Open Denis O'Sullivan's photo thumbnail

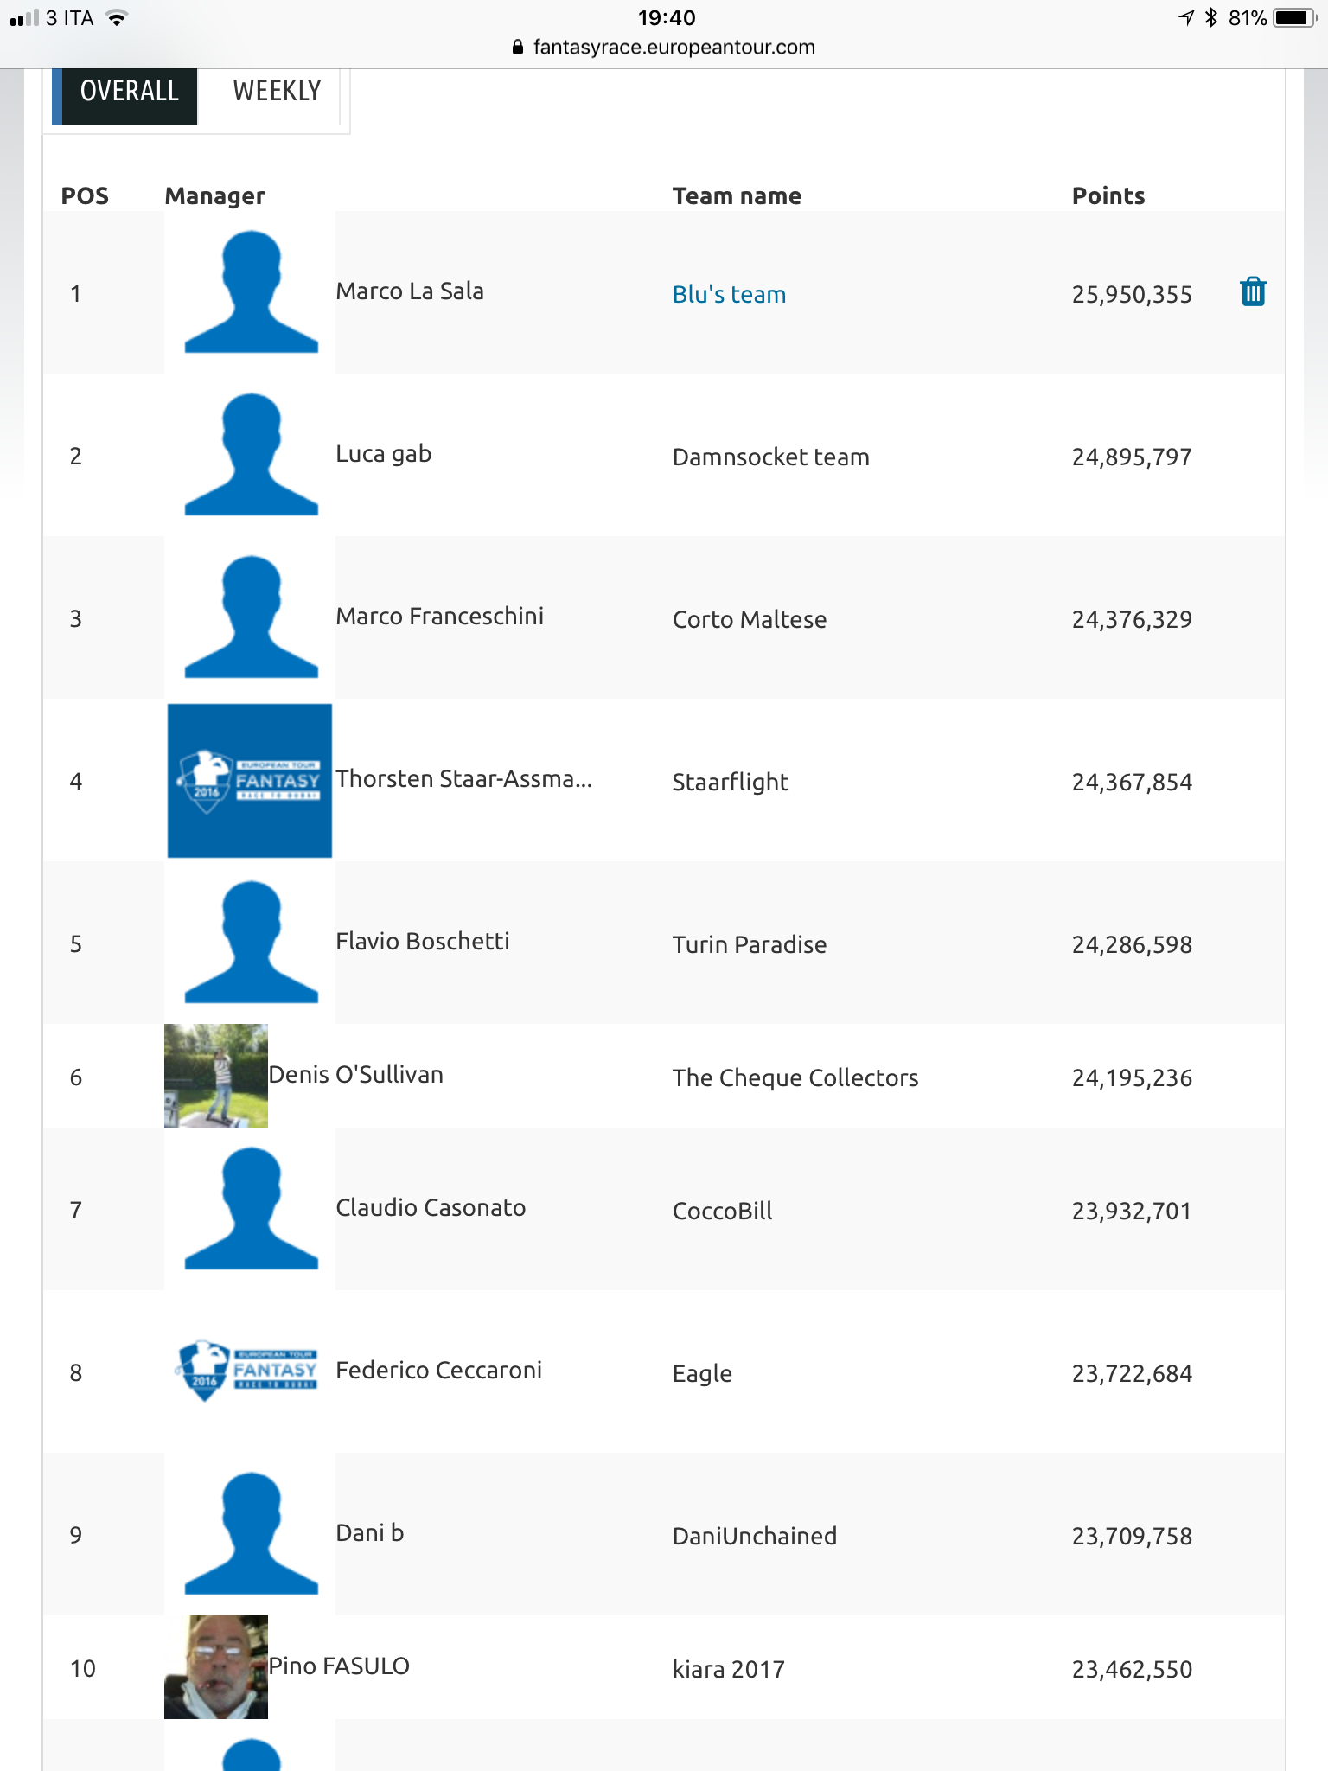(216, 1076)
